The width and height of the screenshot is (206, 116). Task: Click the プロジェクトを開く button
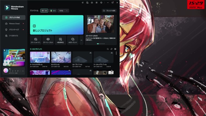109,11
